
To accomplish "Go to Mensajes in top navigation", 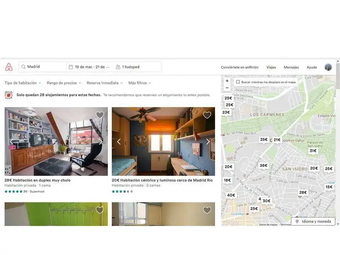I will pos(291,67).
